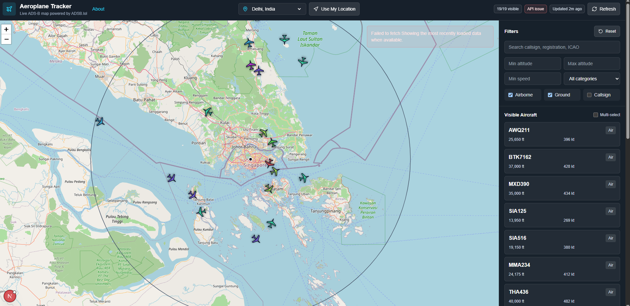Select the MXD390 aircraft card

tap(562, 188)
